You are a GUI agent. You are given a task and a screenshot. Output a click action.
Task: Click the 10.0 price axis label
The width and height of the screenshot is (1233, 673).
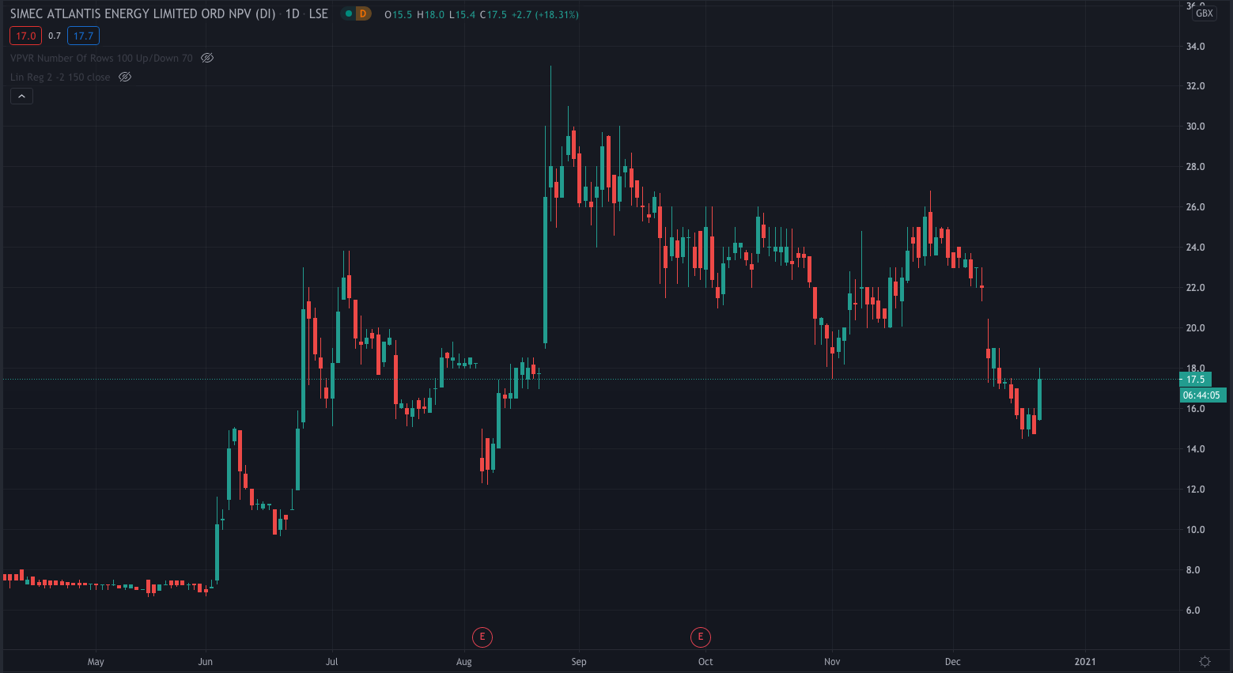1195,530
